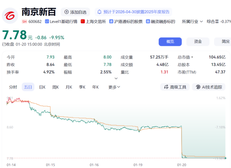
Task: Click the 成交额 value 4.48亿
Action: 162,64
